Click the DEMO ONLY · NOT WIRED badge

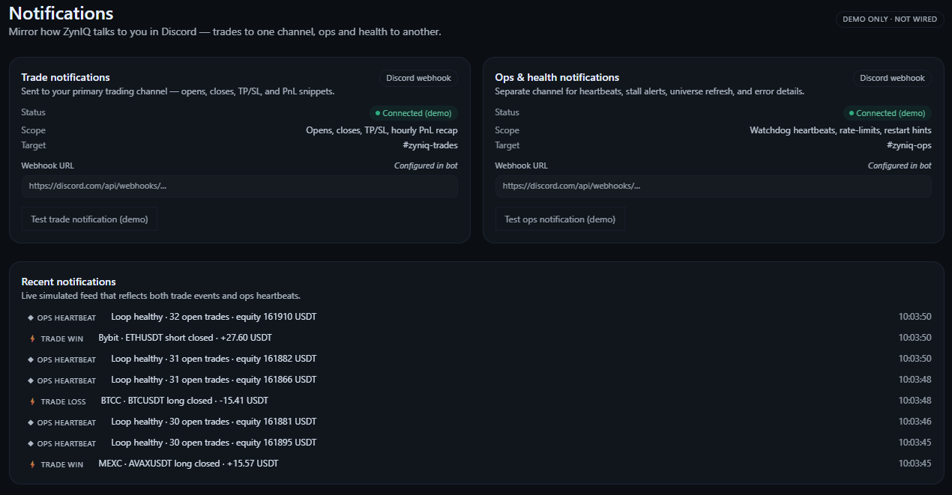pyautogui.click(x=889, y=19)
